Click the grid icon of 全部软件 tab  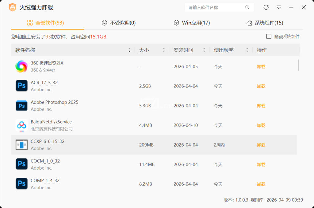tap(30, 23)
